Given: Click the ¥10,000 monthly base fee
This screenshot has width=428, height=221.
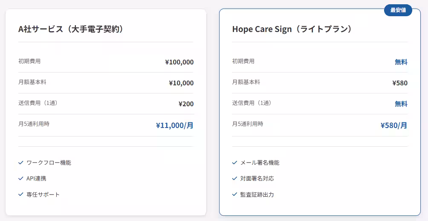Looking at the screenshot, I should pyautogui.click(x=181, y=83).
